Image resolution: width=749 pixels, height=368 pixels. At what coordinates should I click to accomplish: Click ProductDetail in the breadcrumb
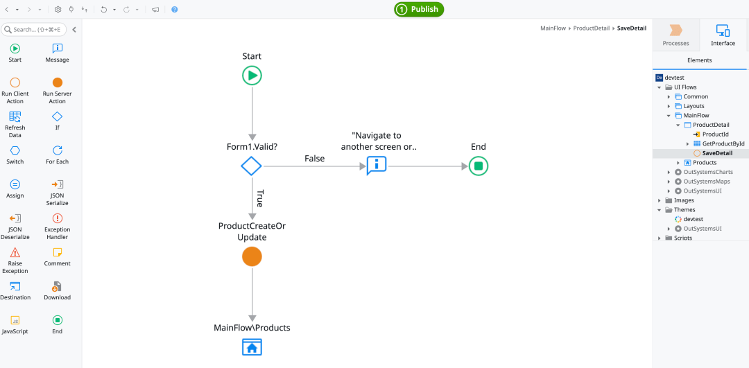(x=591, y=28)
